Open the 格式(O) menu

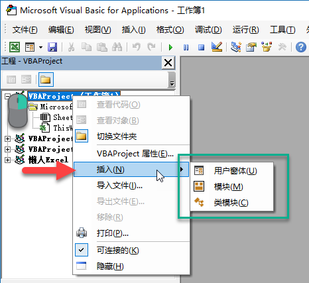point(170,30)
